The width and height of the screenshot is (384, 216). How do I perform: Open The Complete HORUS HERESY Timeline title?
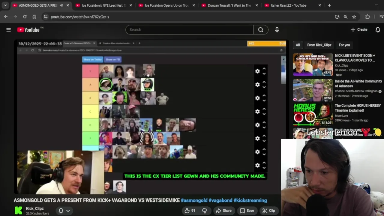(x=358, y=108)
